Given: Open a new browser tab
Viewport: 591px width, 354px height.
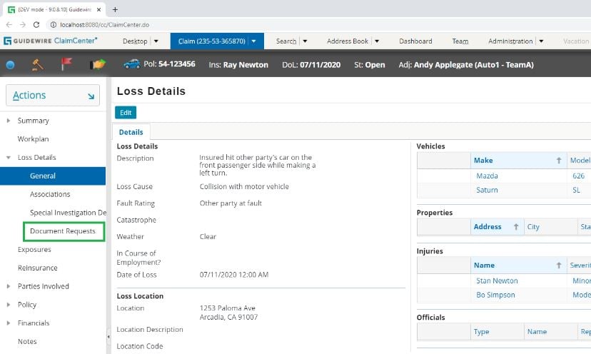Looking at the screenshot, I should click(x=115, y=9).
